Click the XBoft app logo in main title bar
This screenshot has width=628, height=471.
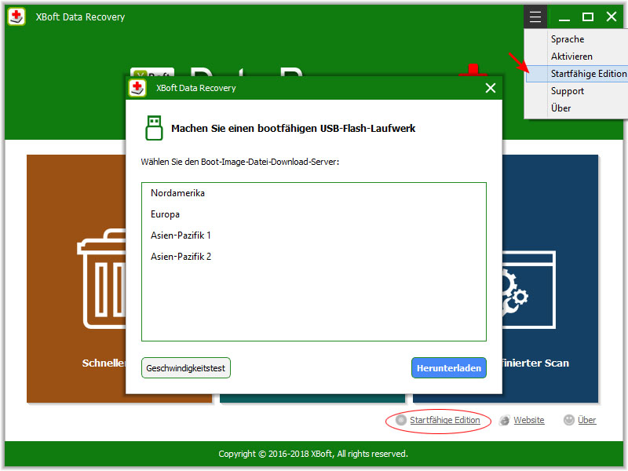(x=16, y=16)
